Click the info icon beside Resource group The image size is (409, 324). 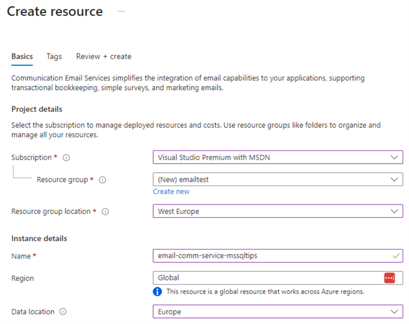point(103,180)
